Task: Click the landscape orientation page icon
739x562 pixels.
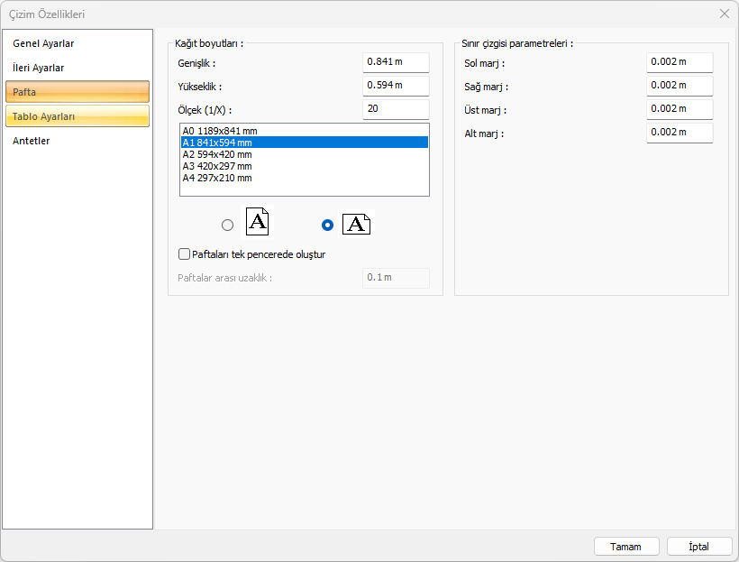Action: 356,225
